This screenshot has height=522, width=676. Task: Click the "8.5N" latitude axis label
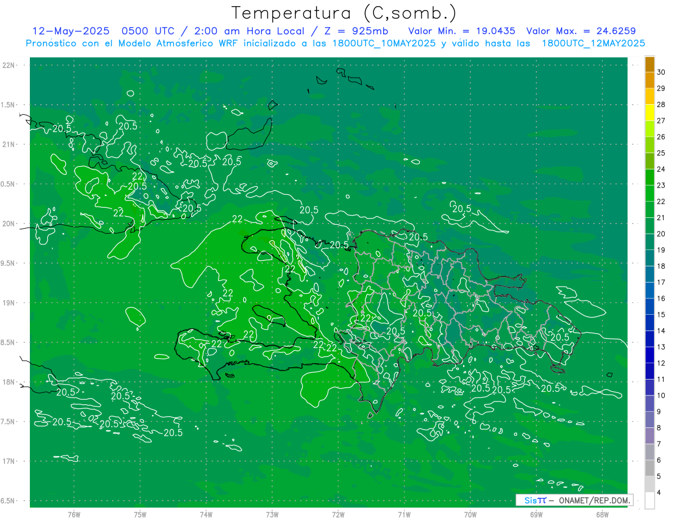click(9, 342)
